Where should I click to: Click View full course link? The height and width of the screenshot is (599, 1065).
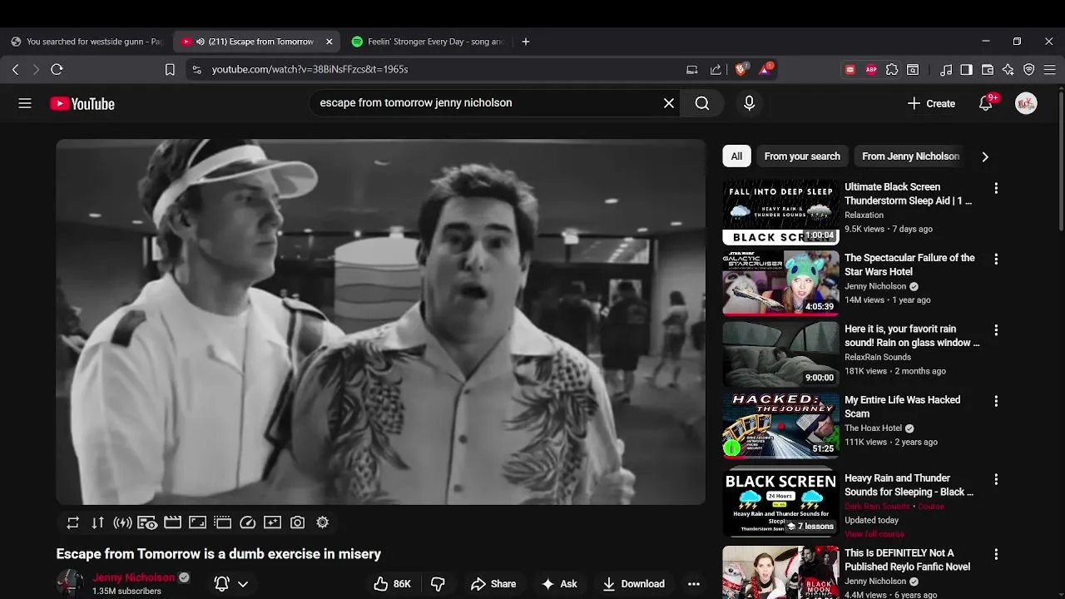coord(874,534)
